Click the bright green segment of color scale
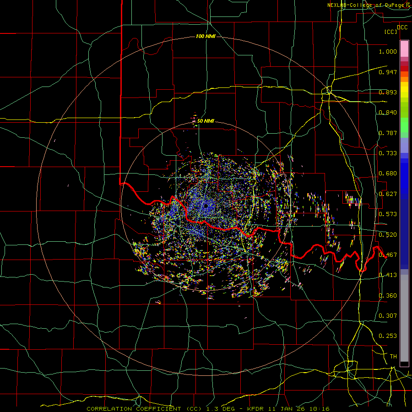 click(404, 125)
